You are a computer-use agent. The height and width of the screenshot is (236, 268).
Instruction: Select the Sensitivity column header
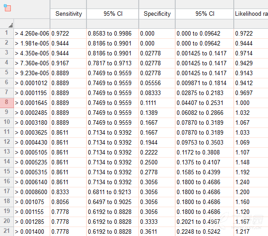[x=68, y=14]
